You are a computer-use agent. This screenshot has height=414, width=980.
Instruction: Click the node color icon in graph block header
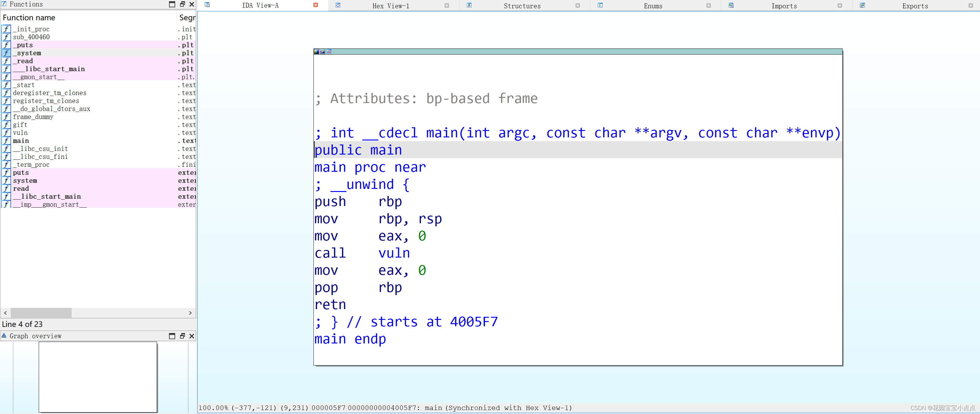pyautogui.click(x=317, y=52)
